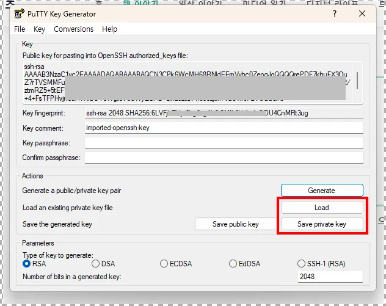Click the question mark help button

(x=335, y=13)
